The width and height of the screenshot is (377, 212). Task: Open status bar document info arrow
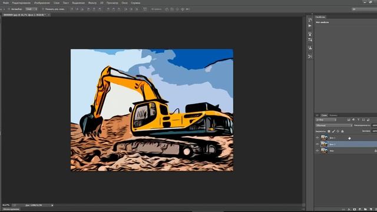point(52,206)
